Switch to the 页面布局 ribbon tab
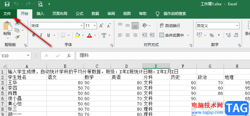The width and height of the screenshot is (250, 116). point(60,14)
